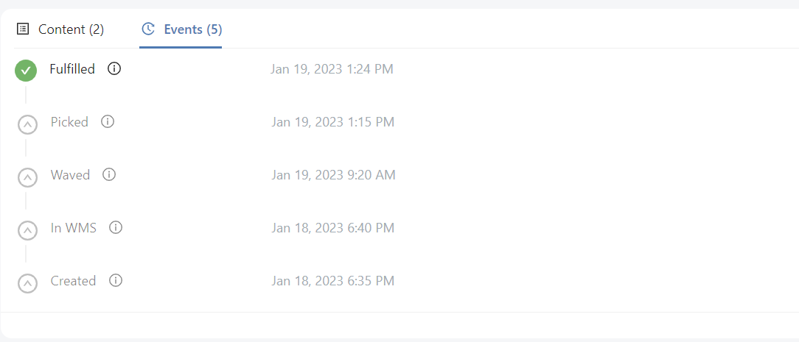Click the Fulfilled event label

pos(72,69)
